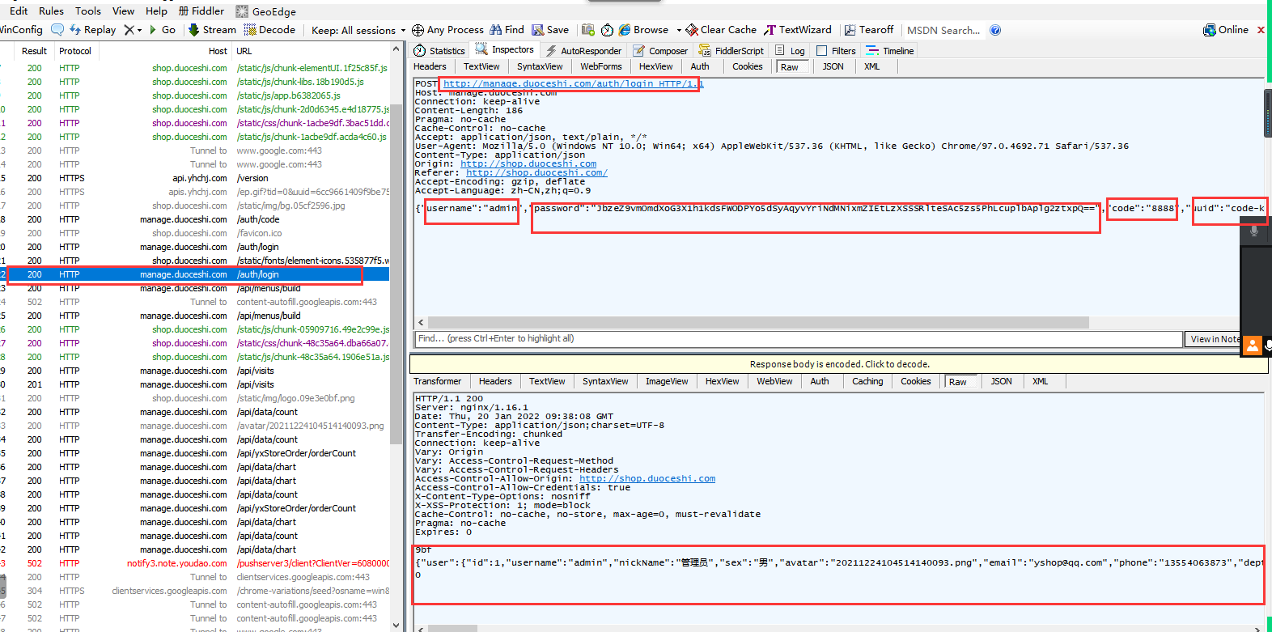Click the Remove sessions X icon
The width and height of the screenshot is (1272, 632).
tap(129, 30)
